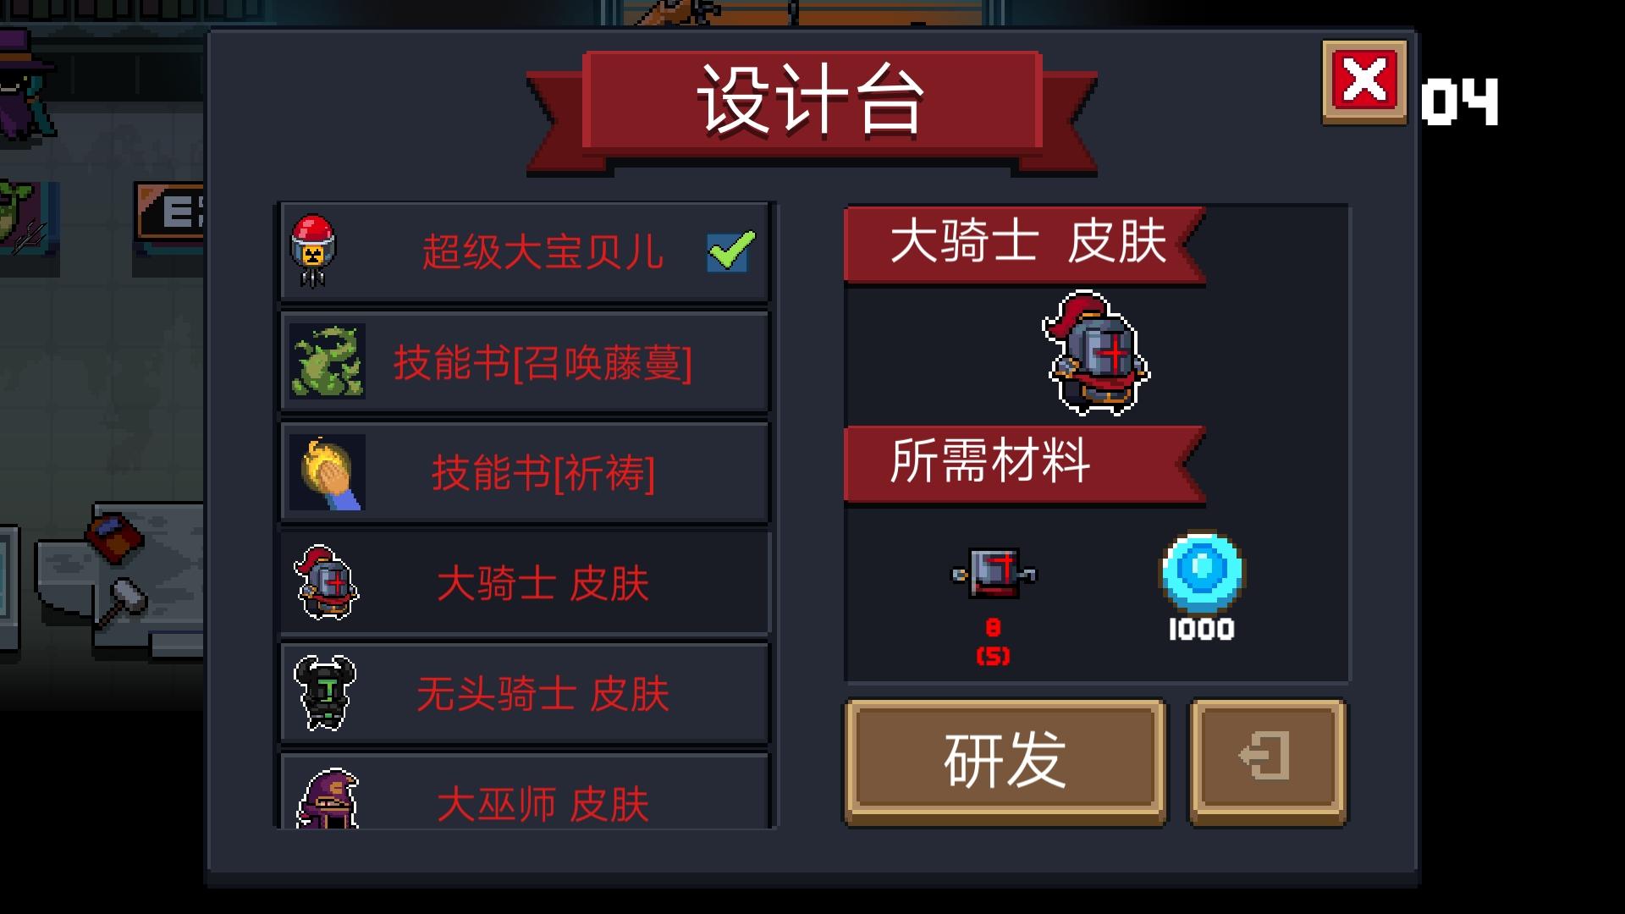
Task: Click the headless knight skin icon
Action: tap(325, 693)
